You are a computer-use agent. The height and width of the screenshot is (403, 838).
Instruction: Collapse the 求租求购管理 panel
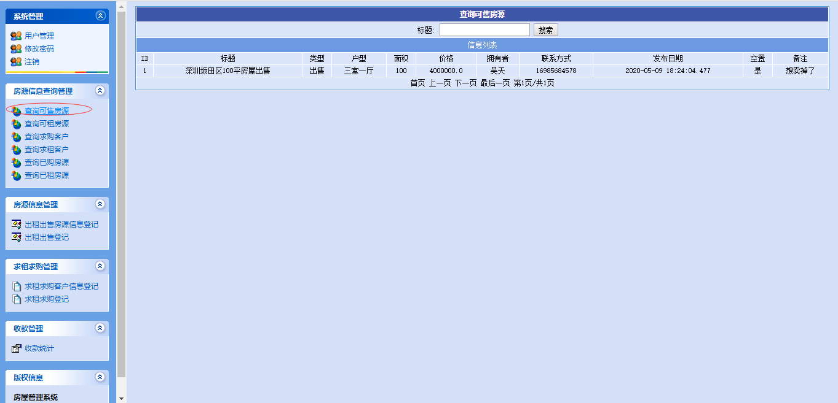coord(100,266)
